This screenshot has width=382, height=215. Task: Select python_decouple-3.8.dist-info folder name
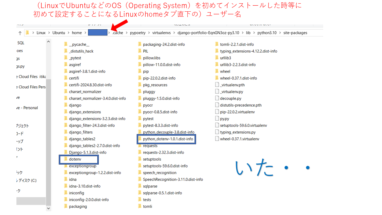[169, 132]
